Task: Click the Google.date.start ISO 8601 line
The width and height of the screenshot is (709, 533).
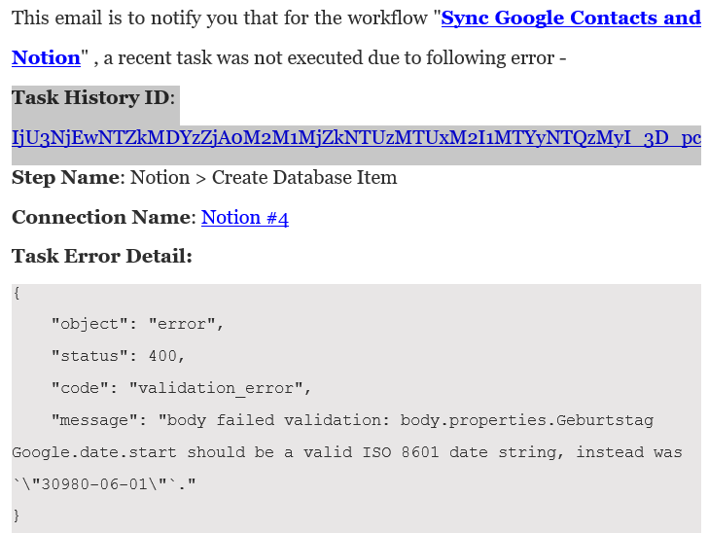Action: [347, 452]
